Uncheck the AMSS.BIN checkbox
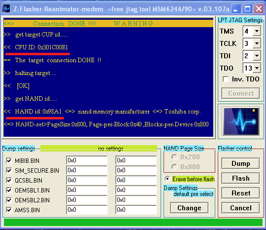The height and width of the screenshot is (230, 266). pyautogui.click(x=9, y=210)
